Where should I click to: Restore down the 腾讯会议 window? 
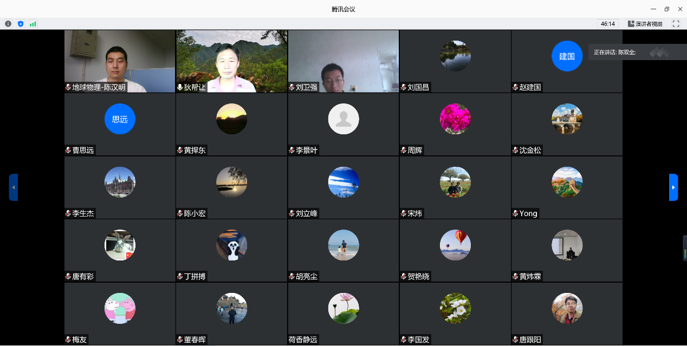click(667, 9)
